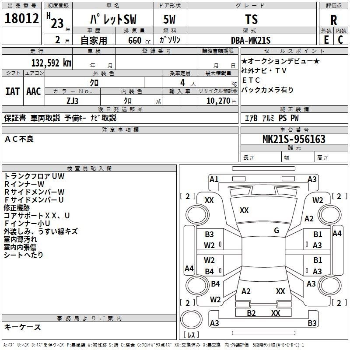350x350 pixels.
Task: Click the セールスポイント header
Action: [294, 51]
